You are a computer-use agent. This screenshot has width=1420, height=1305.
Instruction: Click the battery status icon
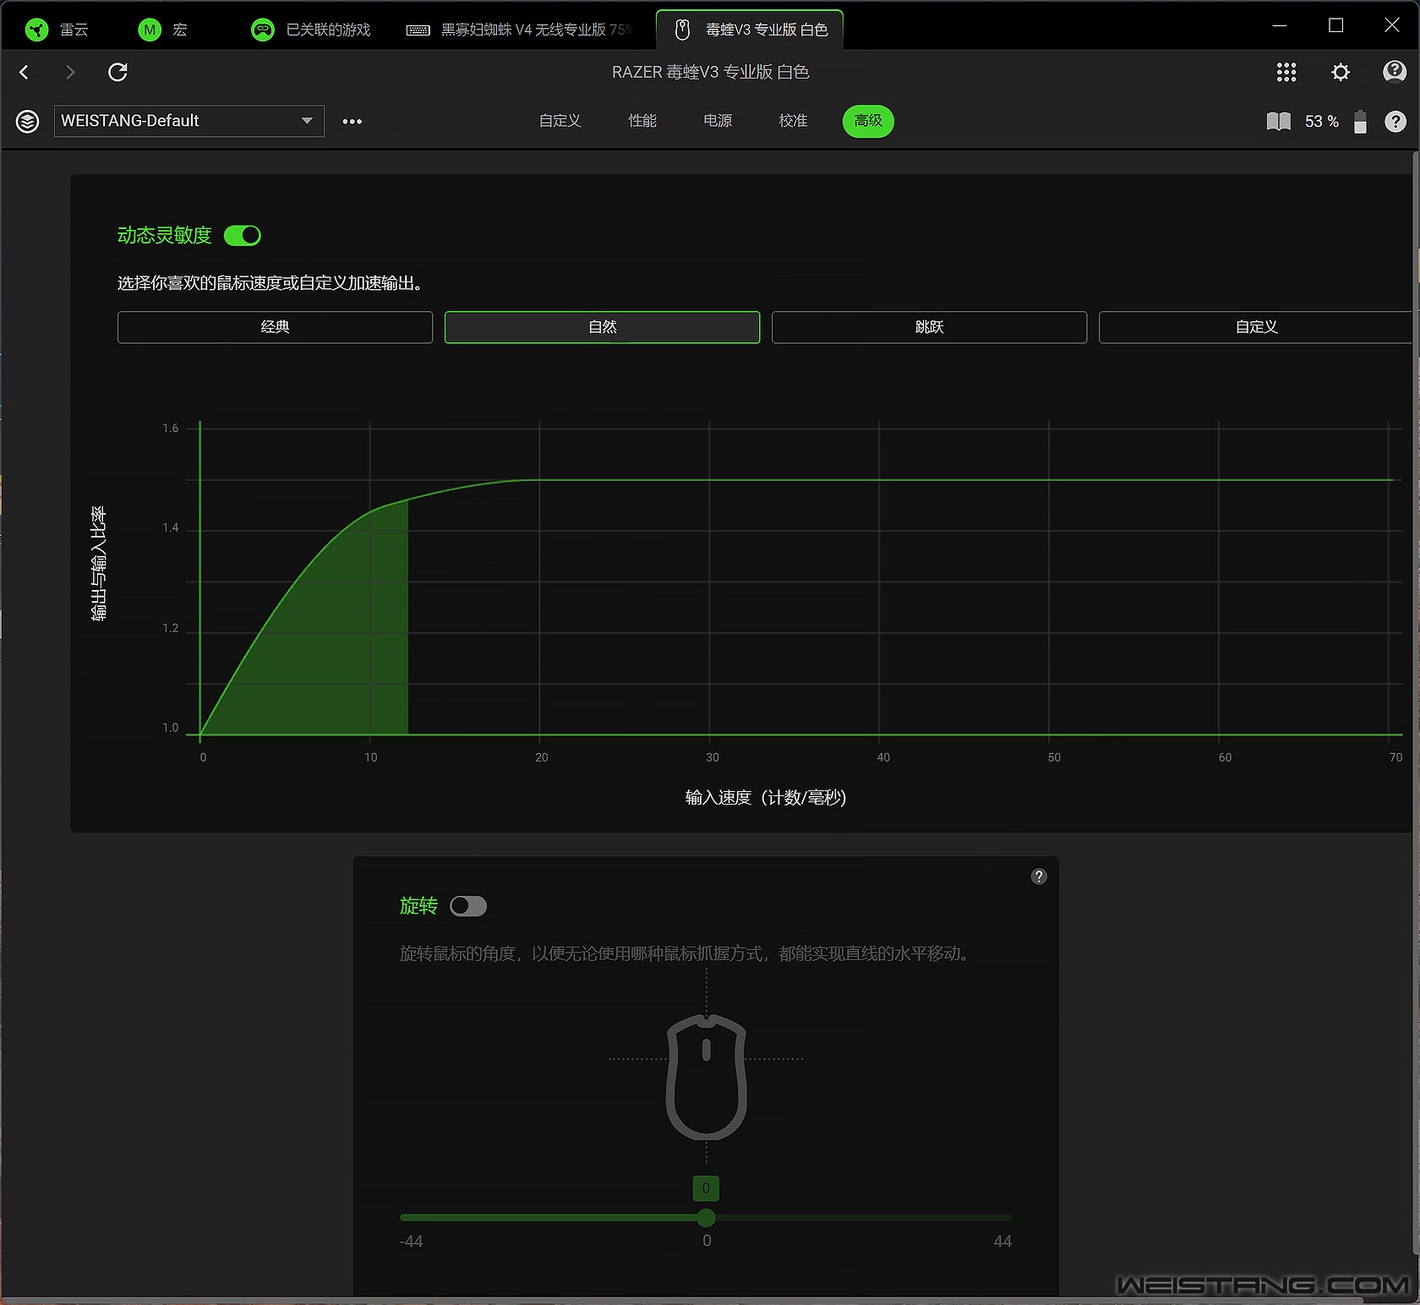(1360, 121)
